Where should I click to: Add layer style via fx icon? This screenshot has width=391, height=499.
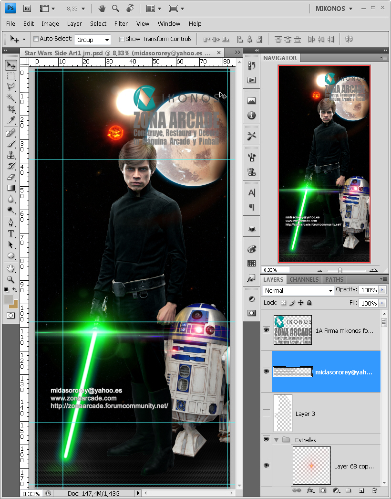click(x=310, y=490)
